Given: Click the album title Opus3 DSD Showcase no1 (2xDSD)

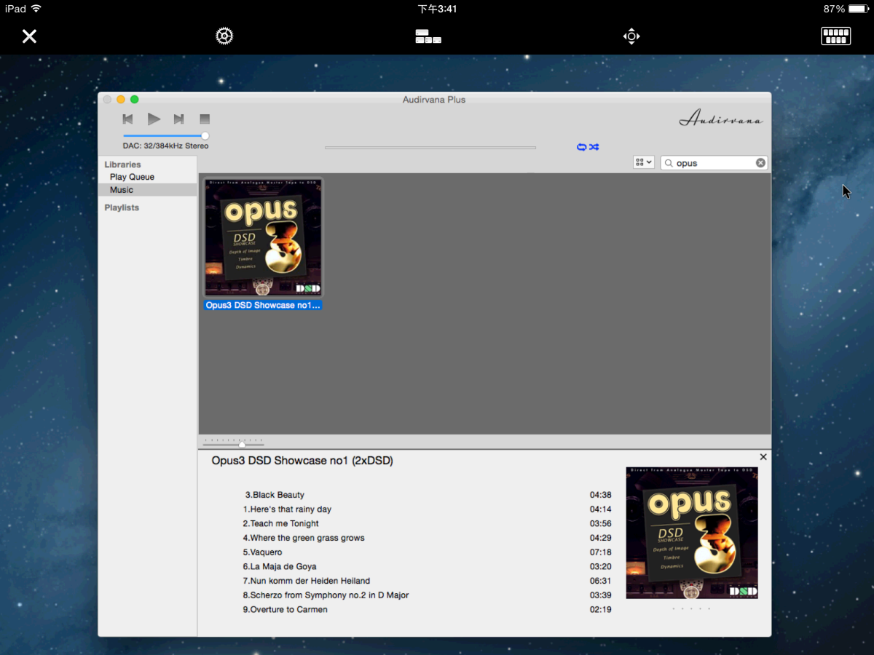Looking at the screenshot, I should [x=302, y=461].
